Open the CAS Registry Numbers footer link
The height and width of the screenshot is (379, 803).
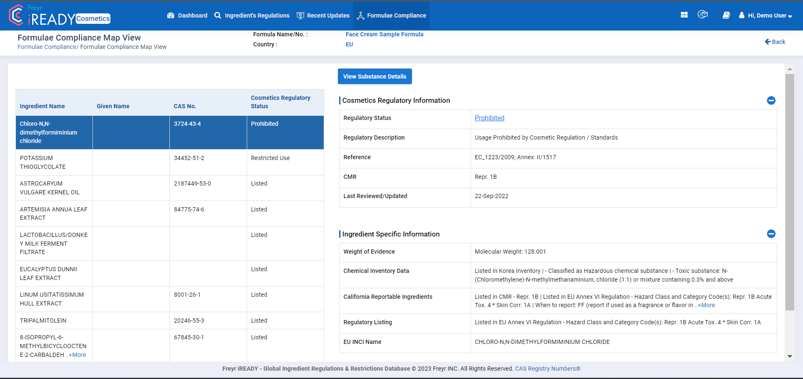(547, 369)
